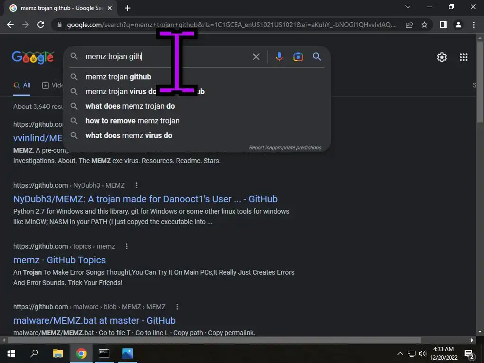Click the address bar URL
The height and width of the screenshot is (363, 484).
point(231,25)
